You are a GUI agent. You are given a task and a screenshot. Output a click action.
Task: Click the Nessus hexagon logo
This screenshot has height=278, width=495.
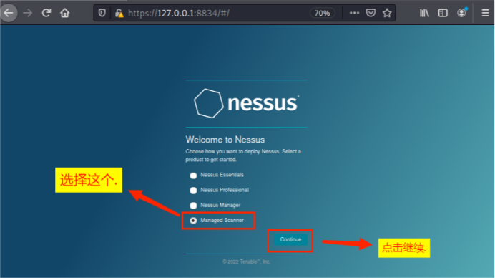point(208,103)
